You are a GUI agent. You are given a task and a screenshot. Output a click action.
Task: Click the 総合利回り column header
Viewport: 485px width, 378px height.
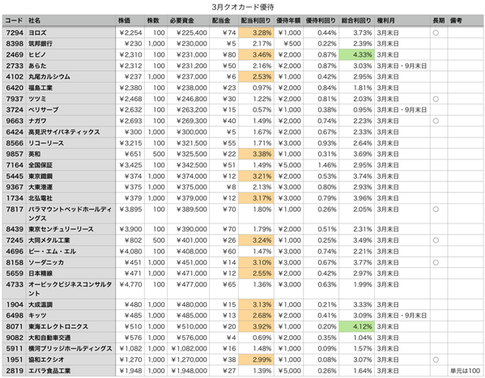pyautogui.click(x=356, y=20)
